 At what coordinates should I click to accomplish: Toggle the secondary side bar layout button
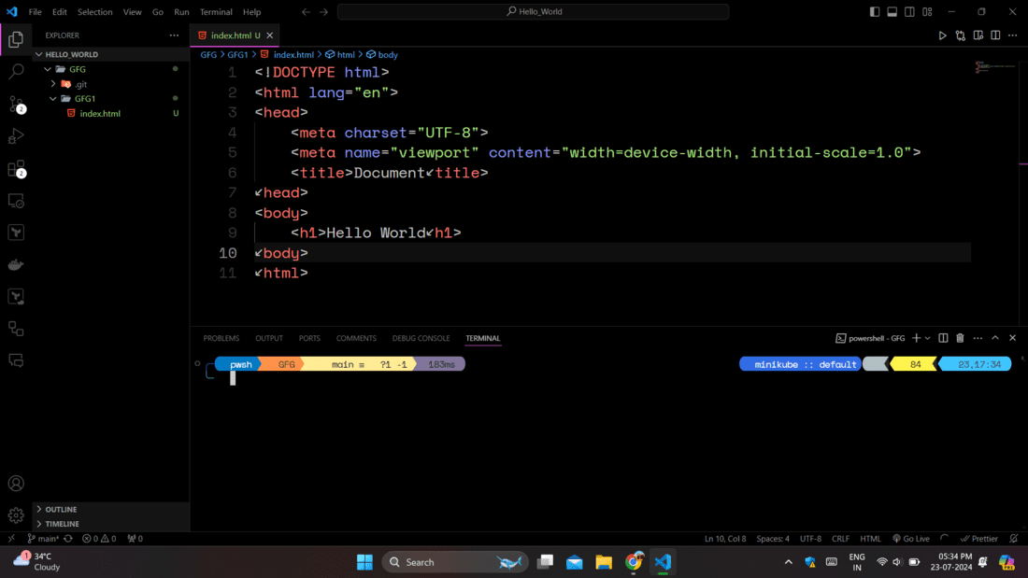click(909, 12)
